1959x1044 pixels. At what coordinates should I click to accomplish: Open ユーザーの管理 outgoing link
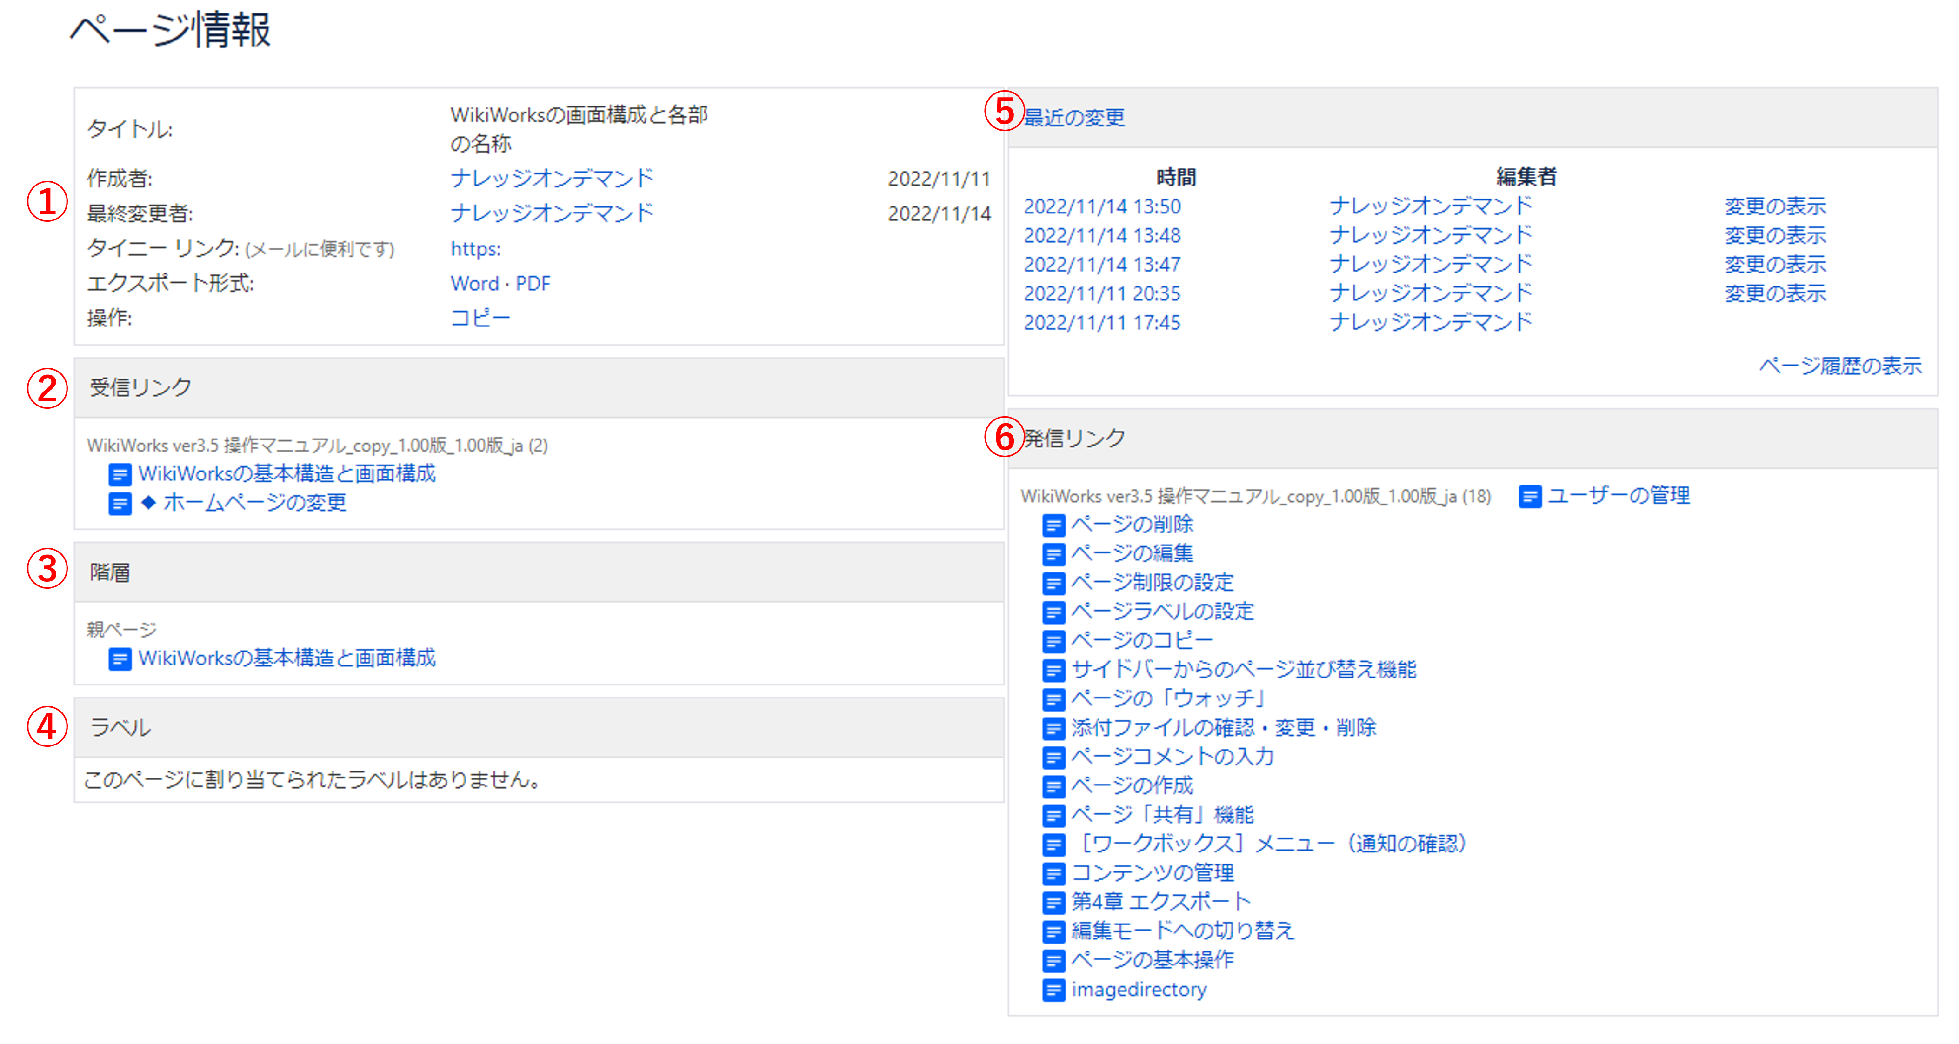coord(1618,496)
